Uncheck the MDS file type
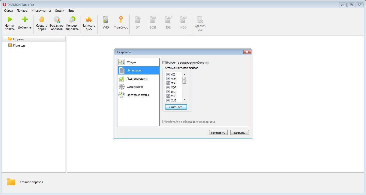The image size is (366, 195). [168, 83]
